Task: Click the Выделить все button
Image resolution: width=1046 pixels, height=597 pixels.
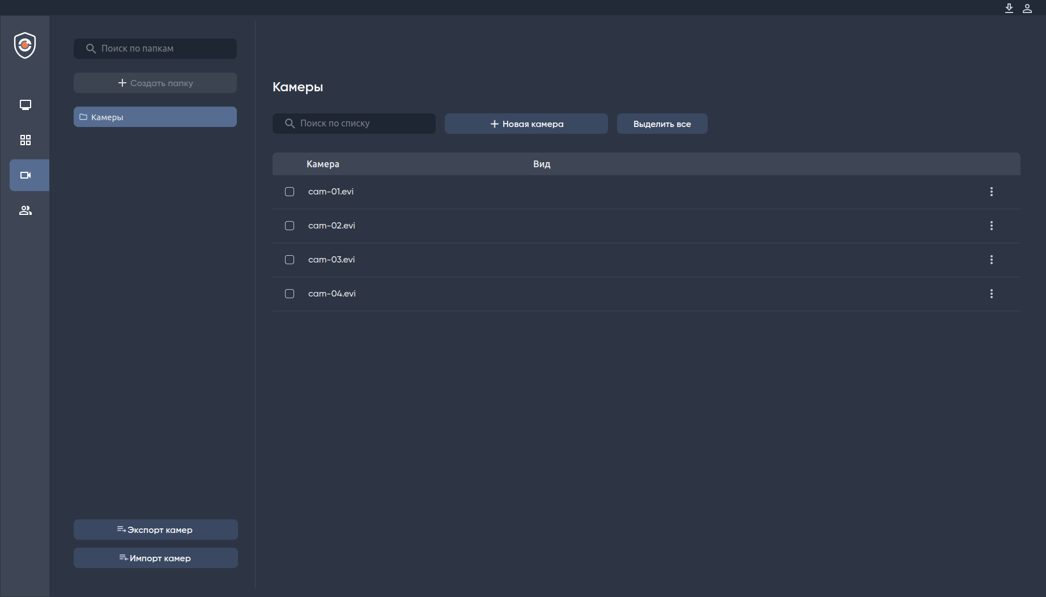Action: click(662, 124)
